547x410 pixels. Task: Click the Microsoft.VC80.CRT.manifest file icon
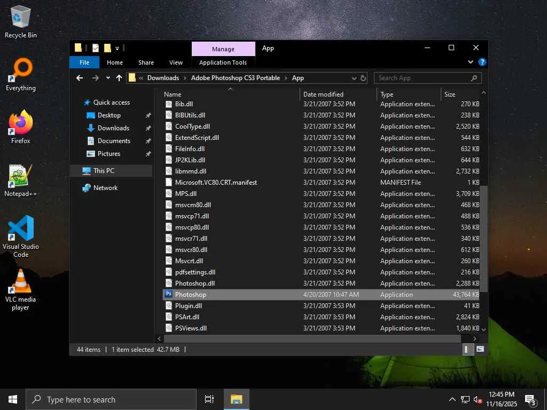point(168,183)
